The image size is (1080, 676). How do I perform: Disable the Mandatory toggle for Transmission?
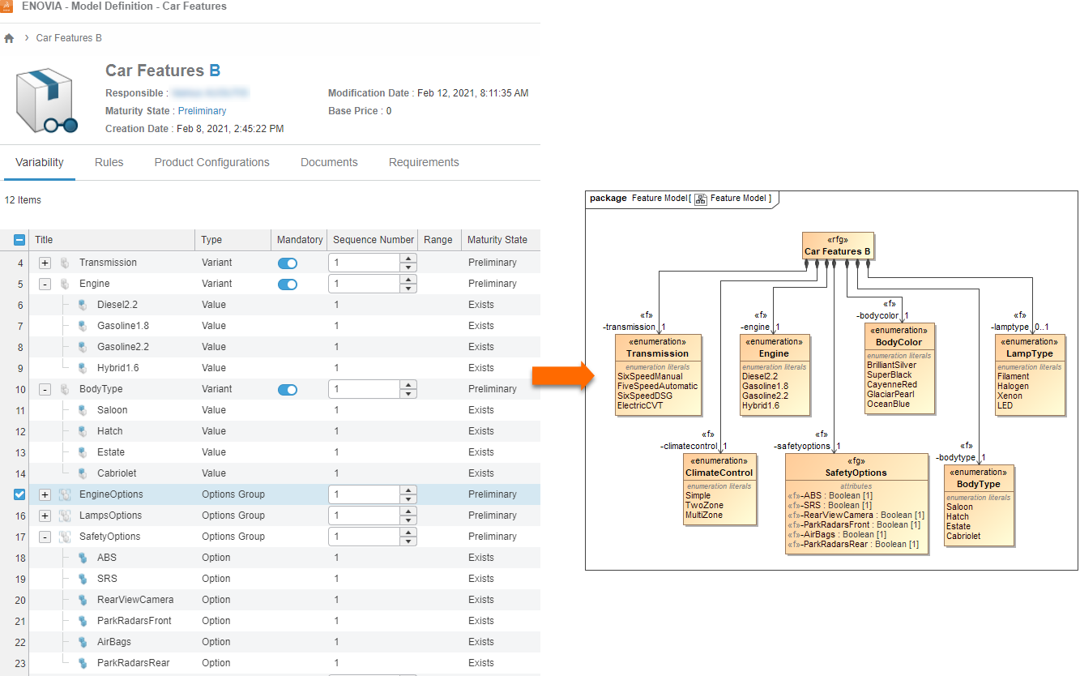pyautogui.click(x=288, y=263)
